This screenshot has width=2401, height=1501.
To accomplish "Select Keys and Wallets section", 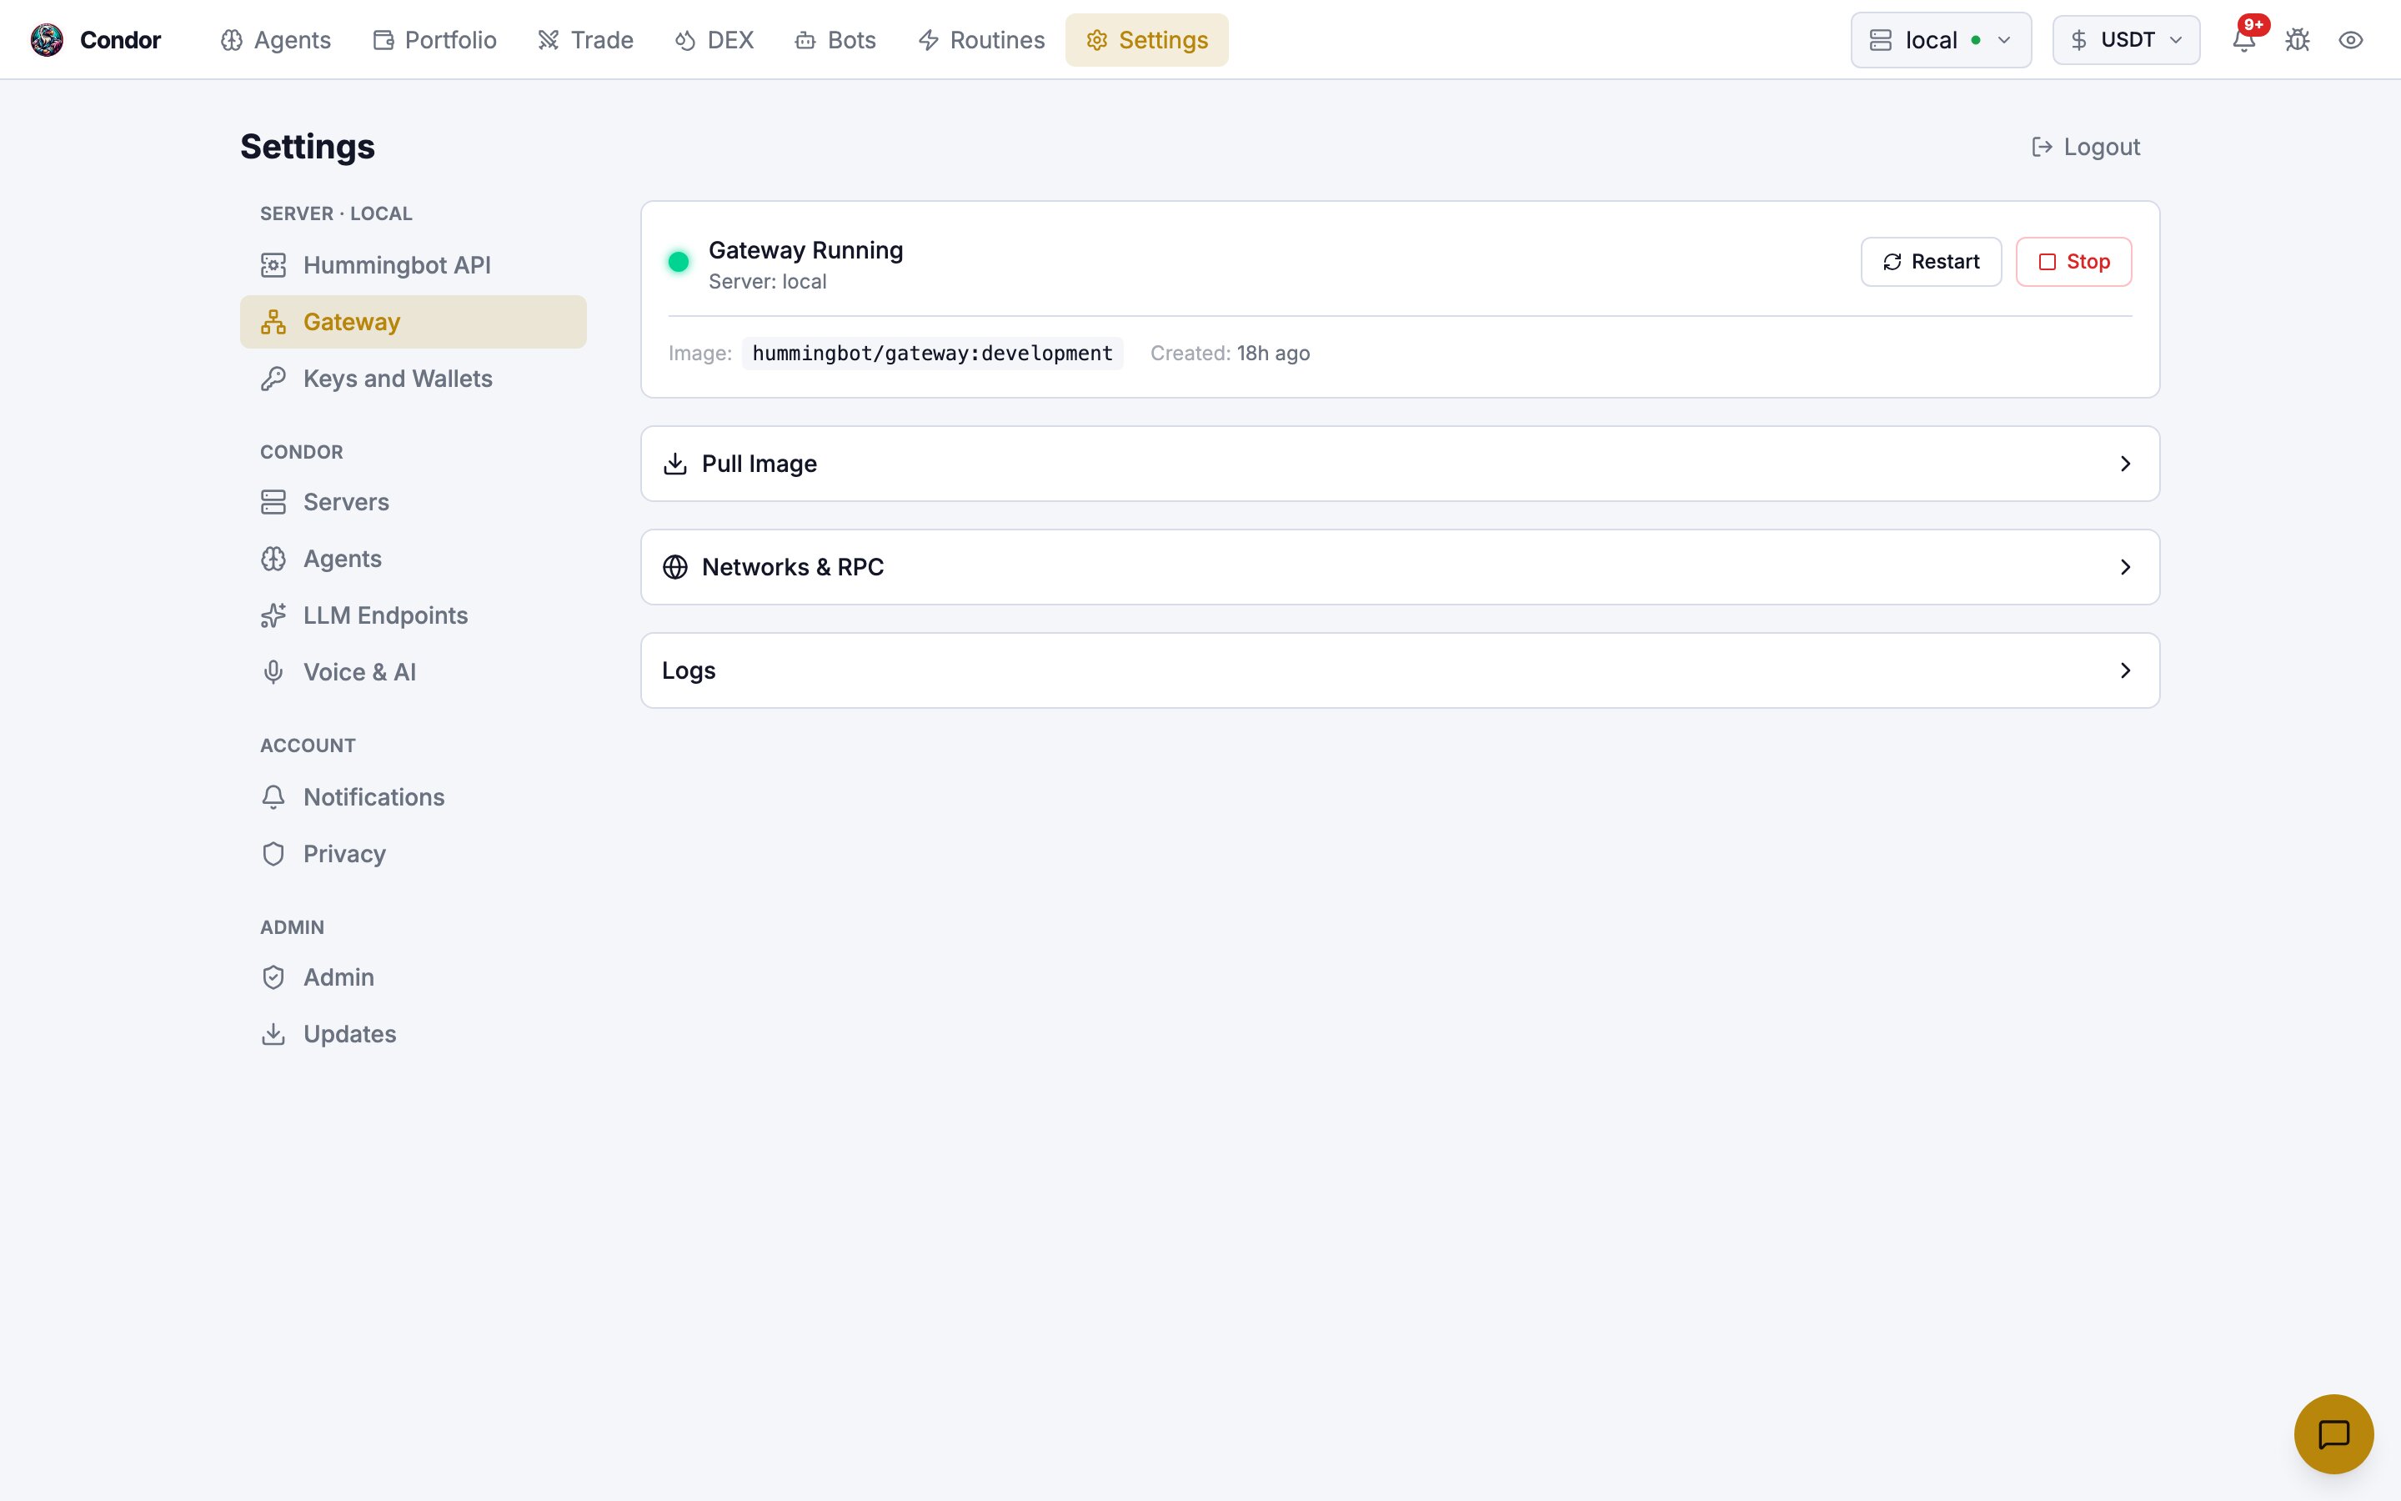I will (x=413, y=379).
